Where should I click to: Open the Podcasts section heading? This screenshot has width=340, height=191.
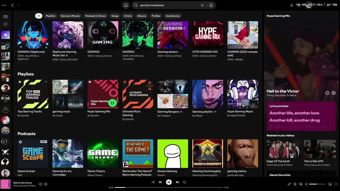pos(27,134)
